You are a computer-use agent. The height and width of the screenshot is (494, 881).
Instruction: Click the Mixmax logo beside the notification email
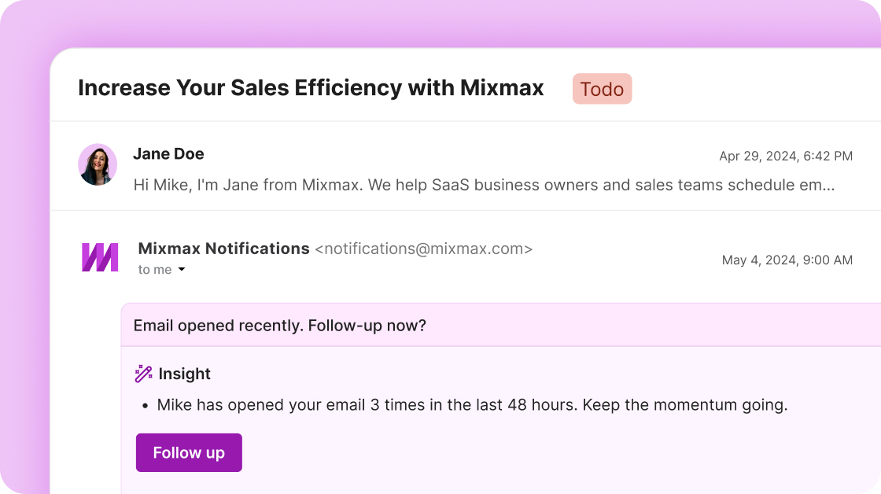pos(98,255)
